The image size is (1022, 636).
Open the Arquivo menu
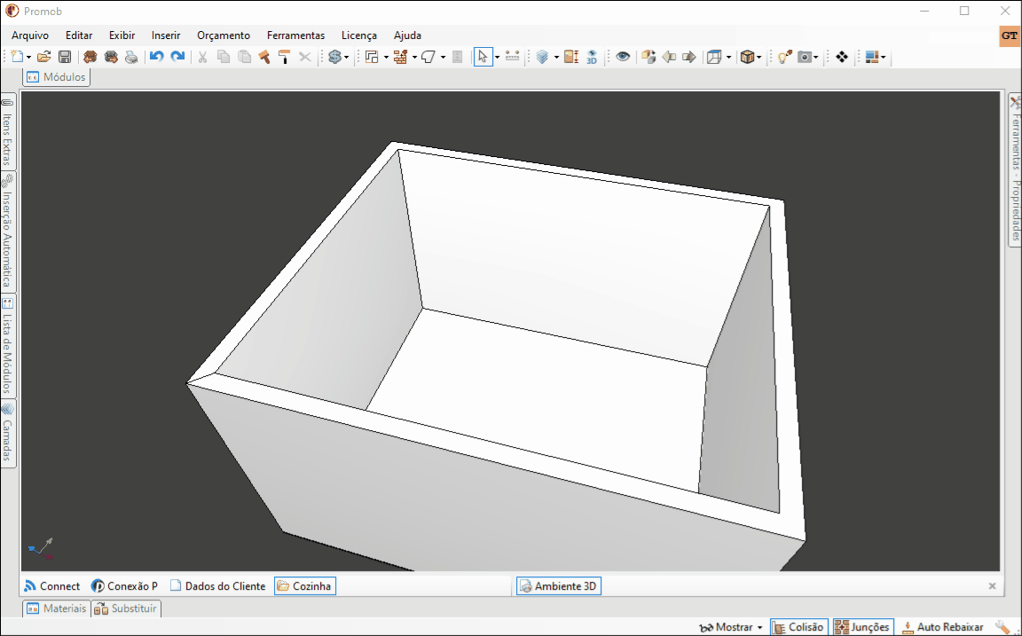pos(30,35)
